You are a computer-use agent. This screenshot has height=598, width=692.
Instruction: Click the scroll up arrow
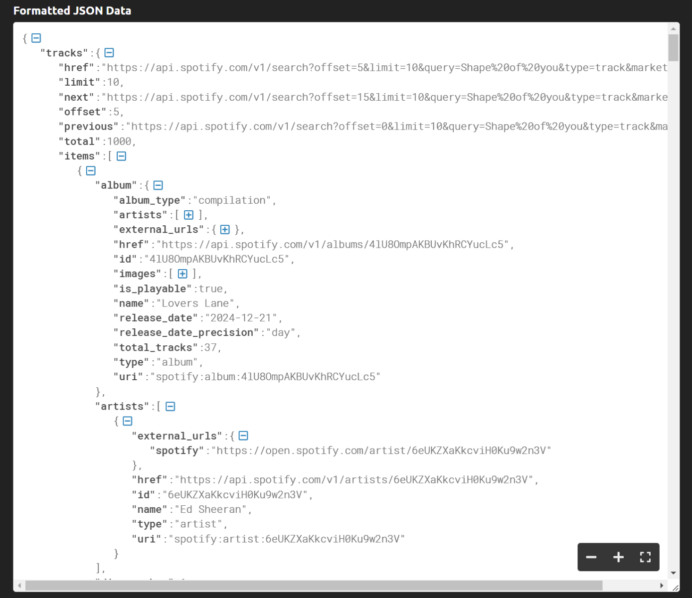pyautogui.click(x=674, y=28)
